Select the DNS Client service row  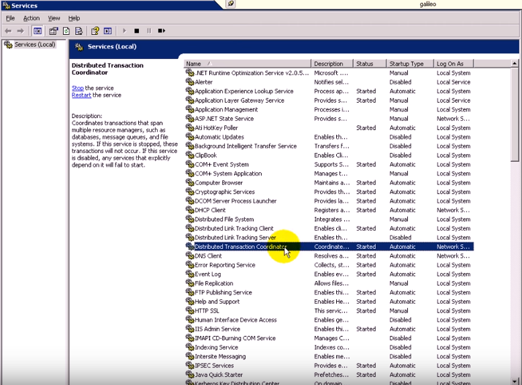tap(208, 256)
